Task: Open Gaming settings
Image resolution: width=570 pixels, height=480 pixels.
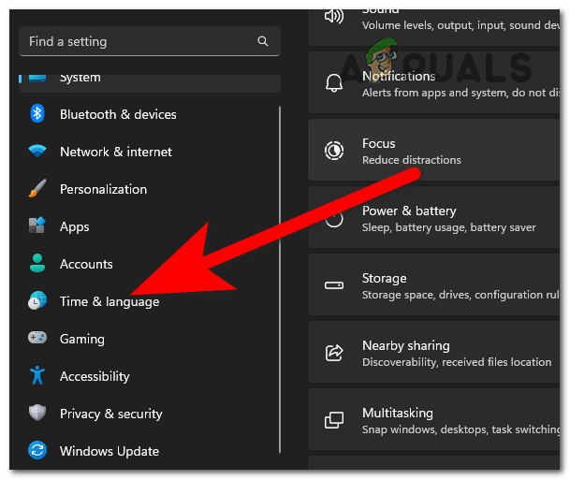Action: click(150, 339)
